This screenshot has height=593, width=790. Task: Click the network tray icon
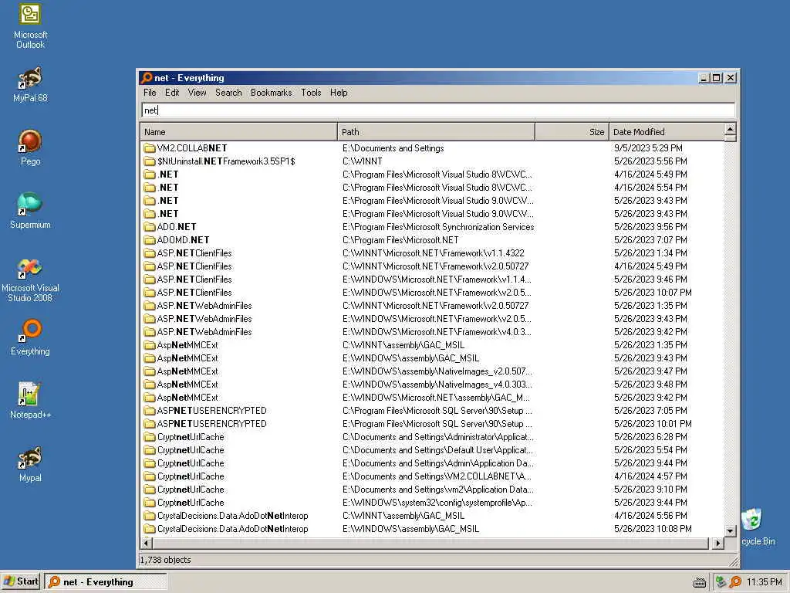point(721,582)
